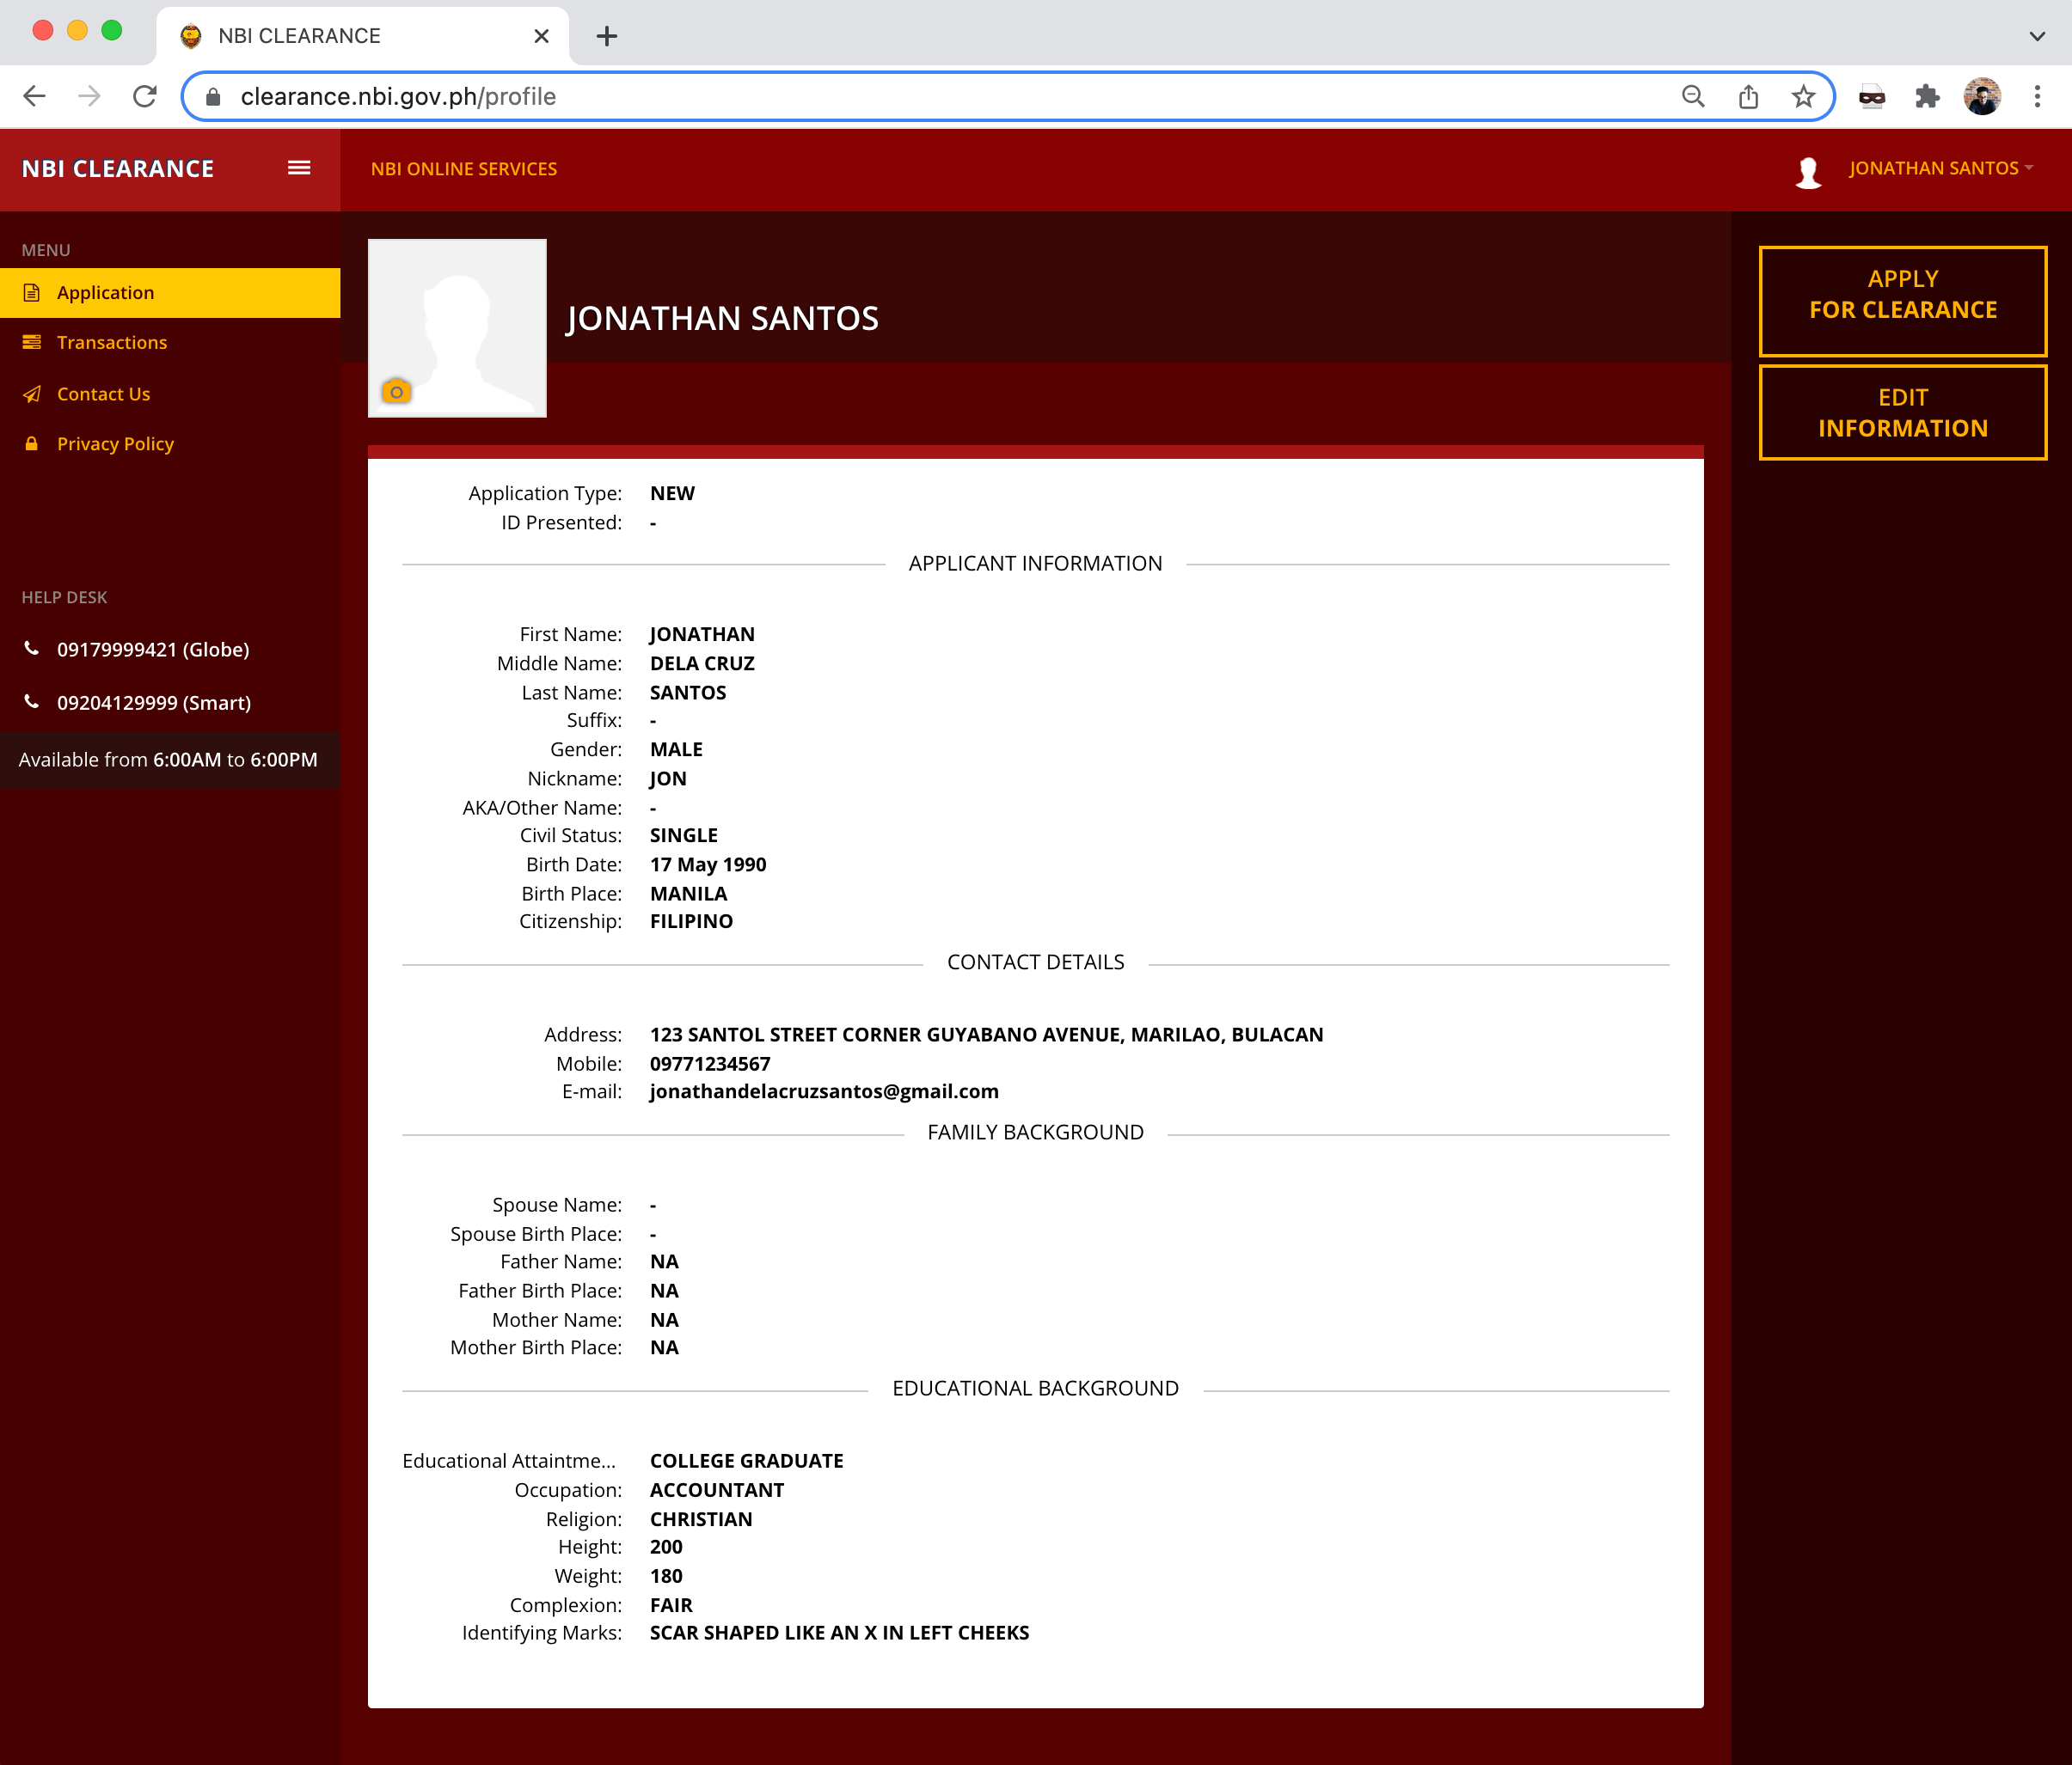Open Chrome three-dot menu
Viewport: 2072px width, 1765px height.
coord(2037,96)
